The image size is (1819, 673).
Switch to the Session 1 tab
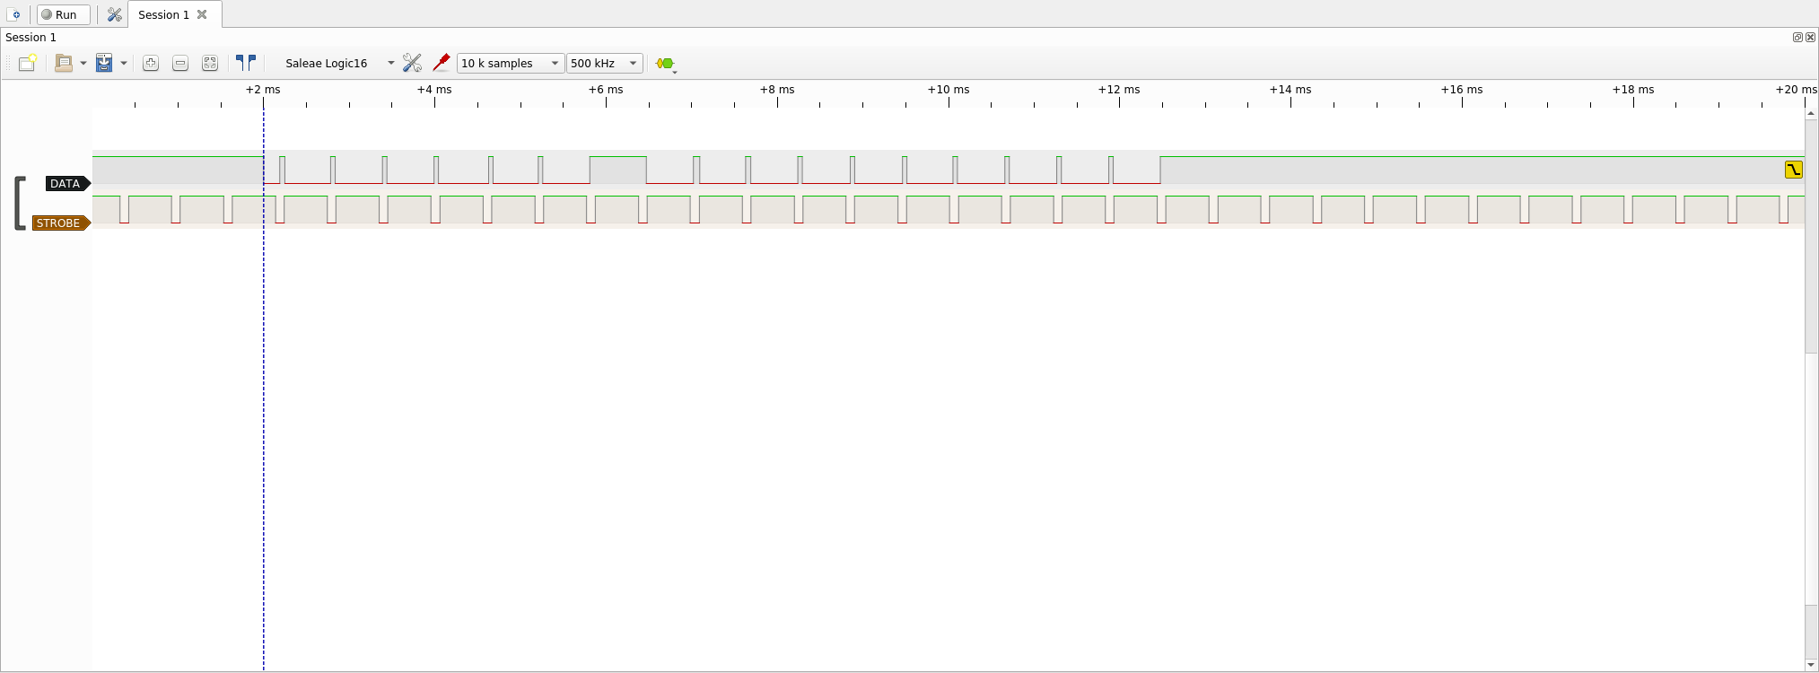pyautogui.click(x=163, y=14)
